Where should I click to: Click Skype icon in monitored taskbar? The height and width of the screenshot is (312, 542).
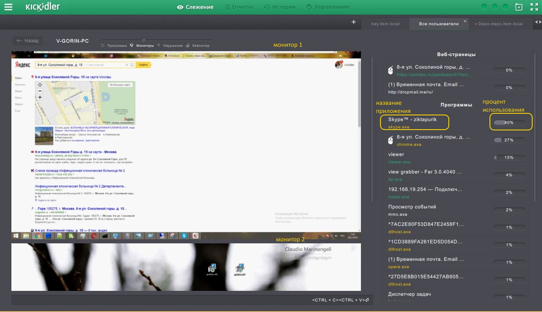coord(184,236)
